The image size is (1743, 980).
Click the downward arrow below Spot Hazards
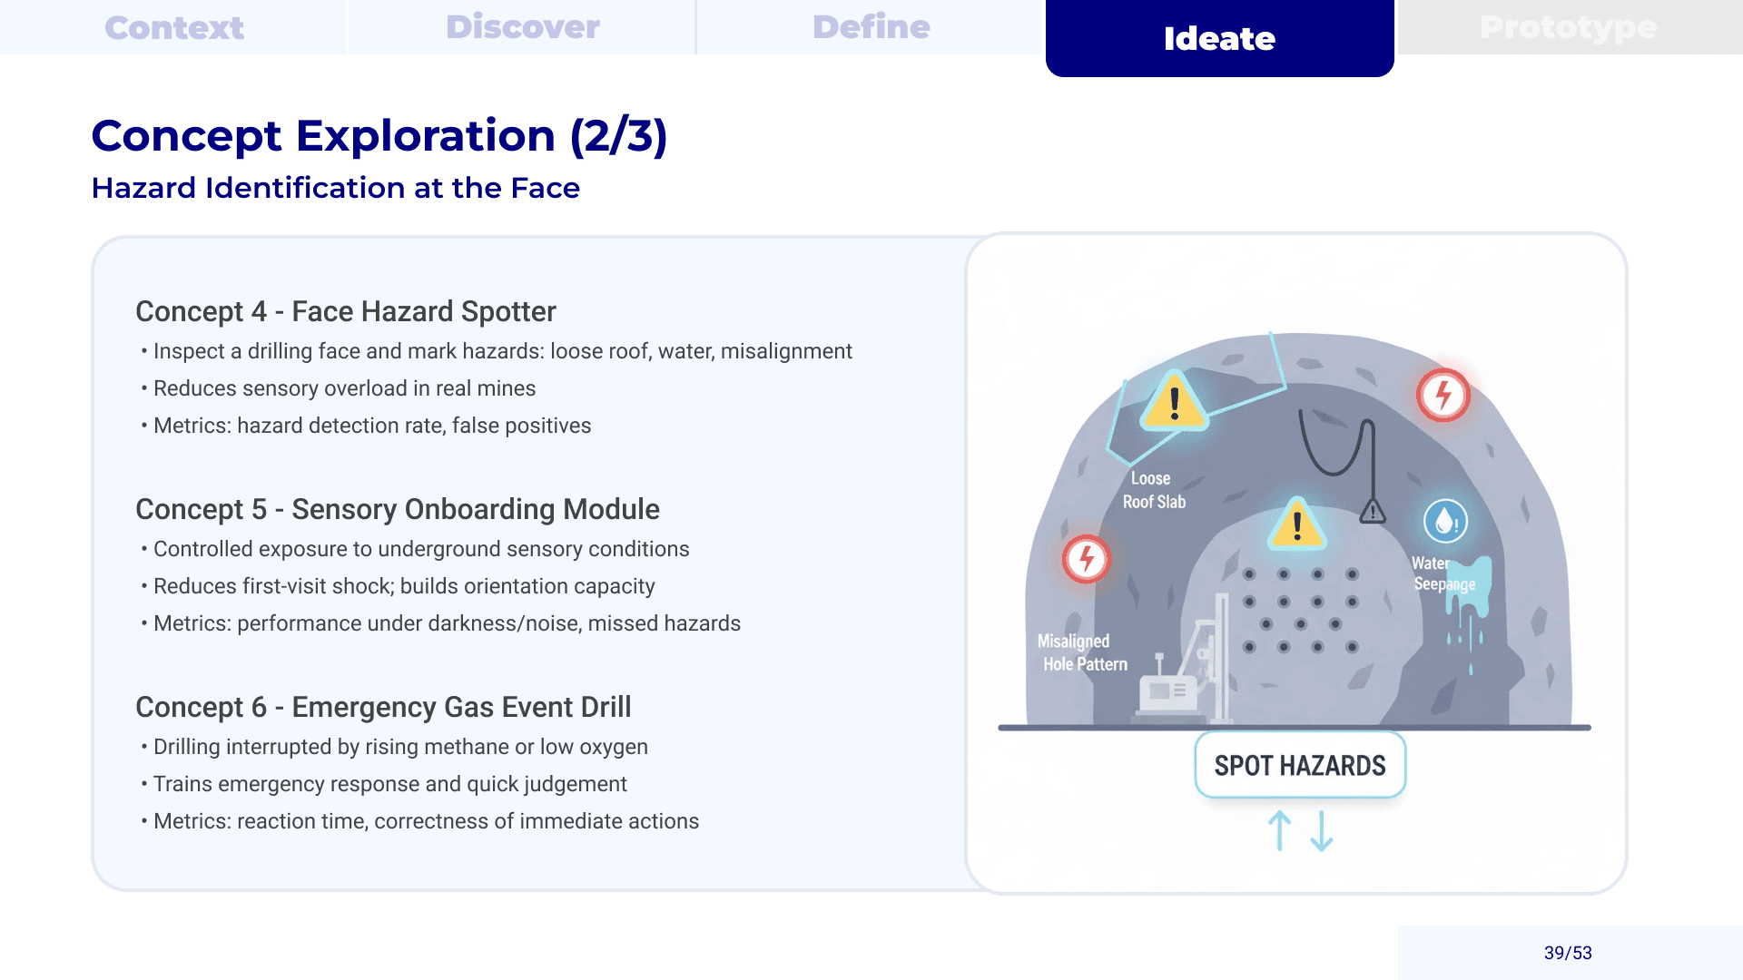(x=1322, y=830)
